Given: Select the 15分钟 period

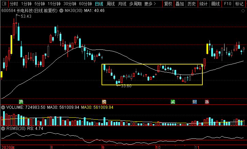Looking at the screenshot, I should pyautogui.click(x=54, y=4).
